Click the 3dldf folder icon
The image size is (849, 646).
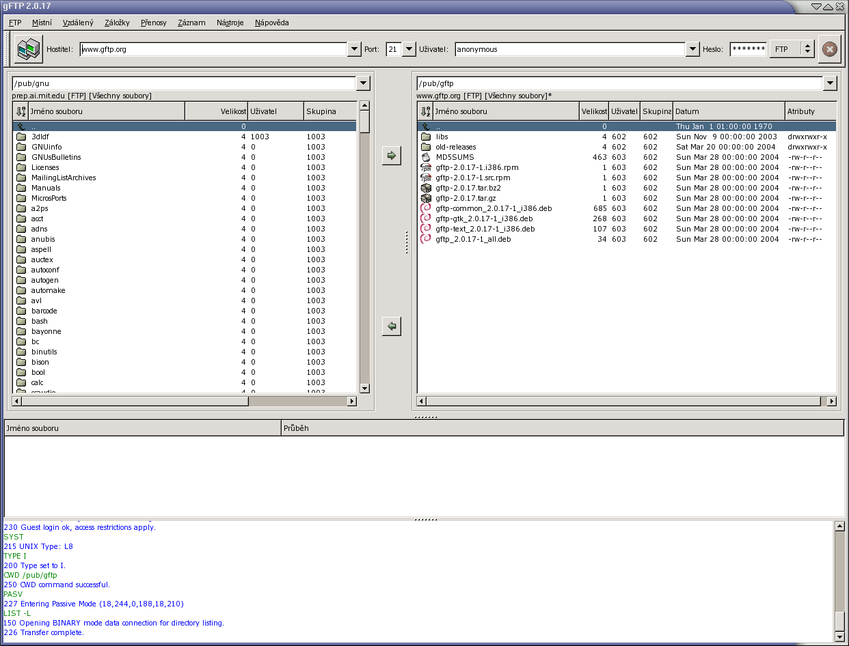[x=21, y=137]
